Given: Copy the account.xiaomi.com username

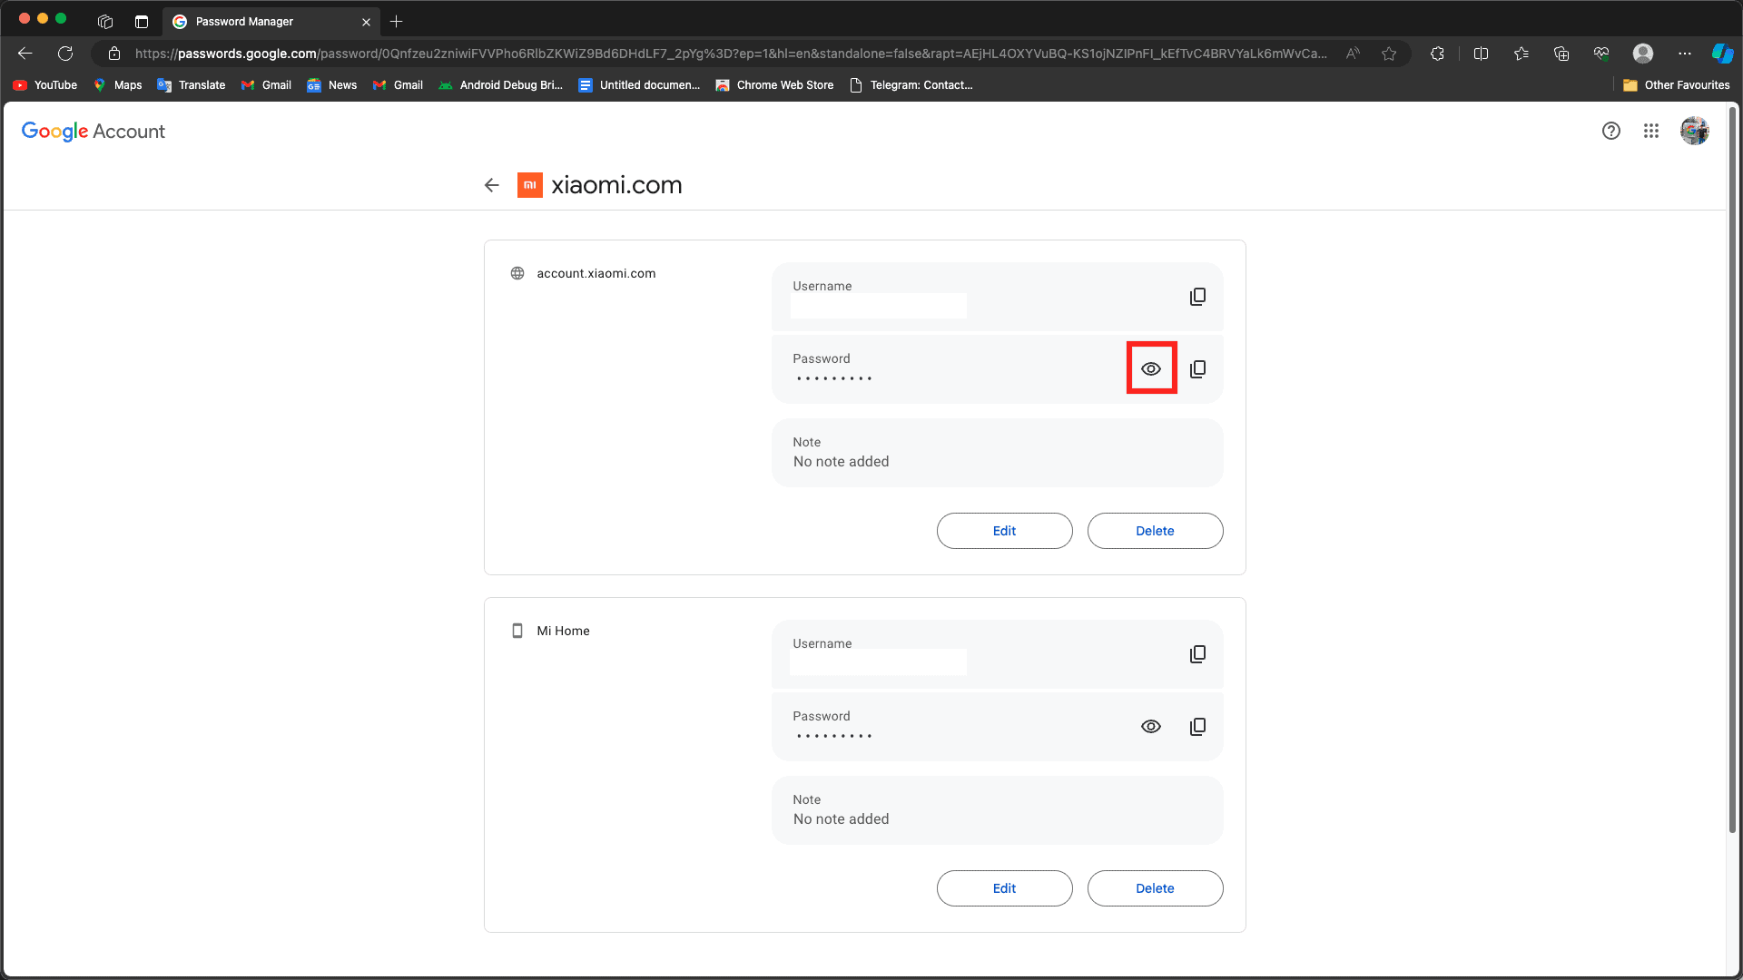Looking at the screenshot, I should (1197, 297).
